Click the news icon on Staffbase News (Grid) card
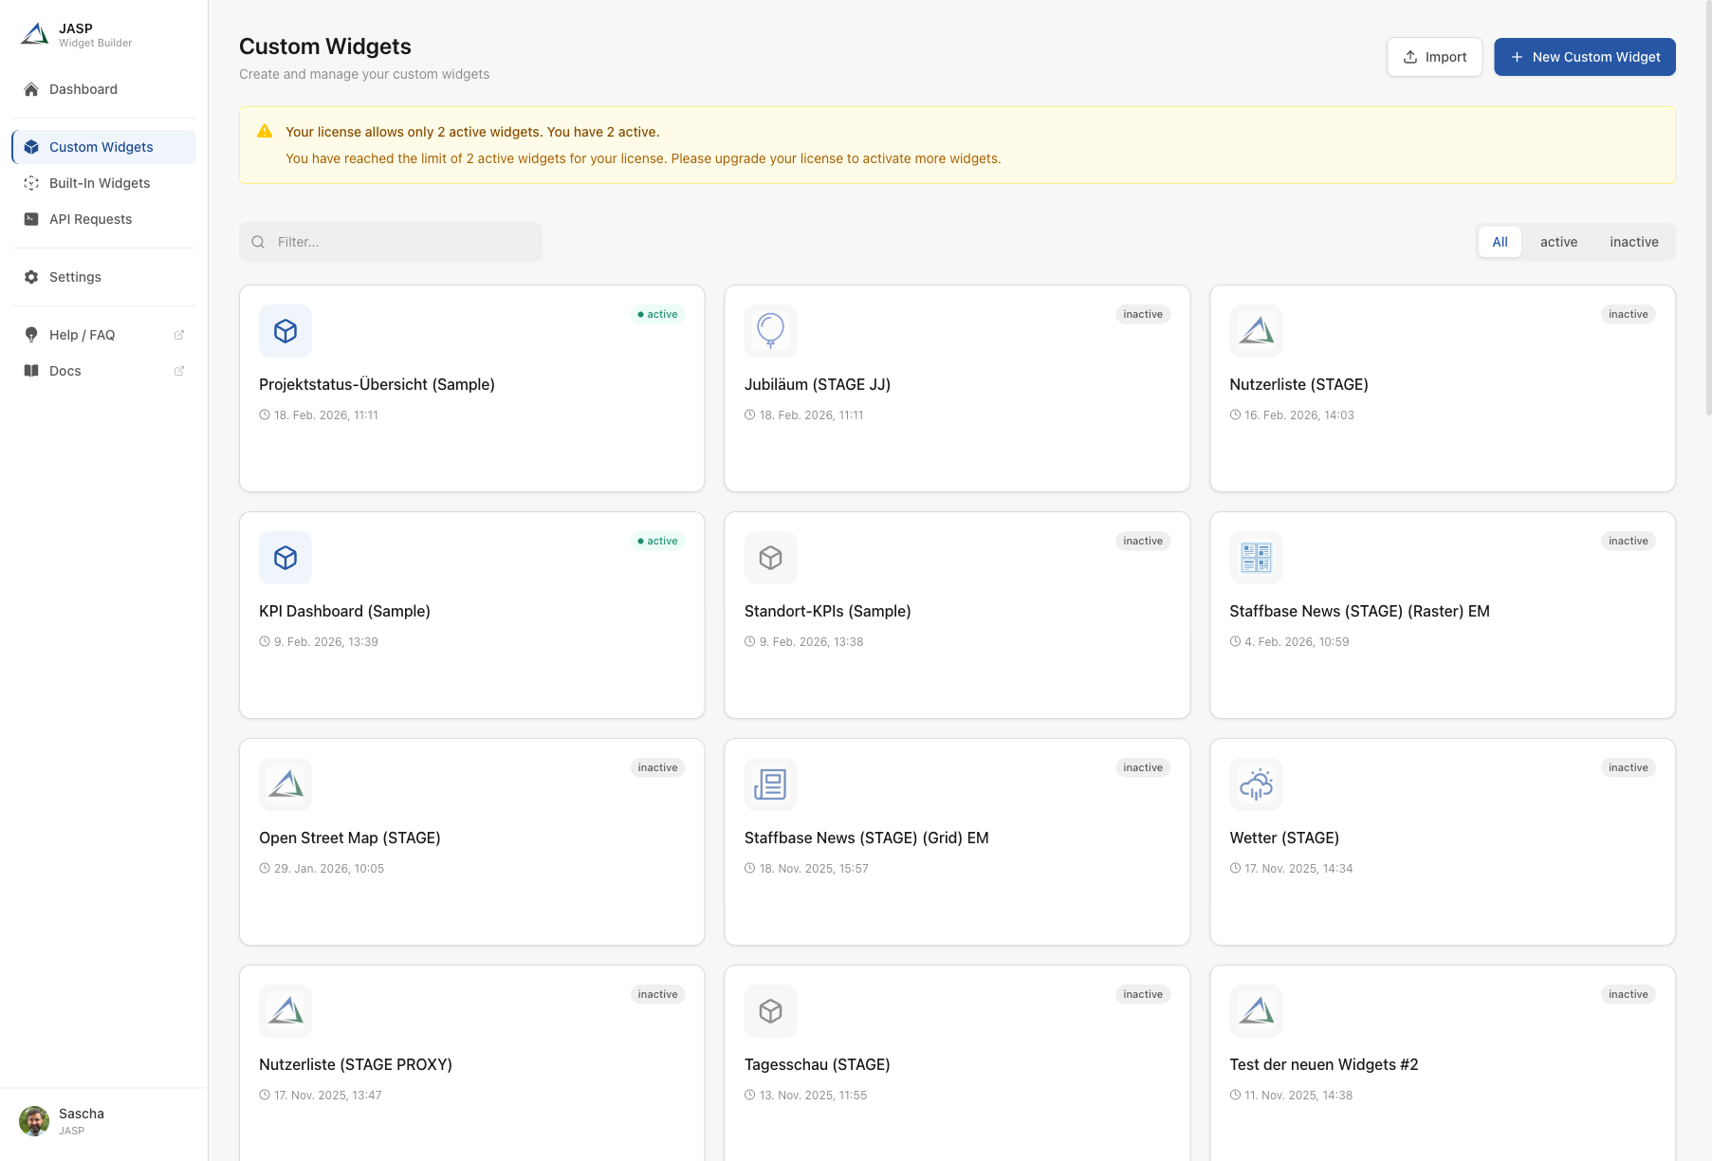Screen dimensions: 1712x1161 click(770, 783)
